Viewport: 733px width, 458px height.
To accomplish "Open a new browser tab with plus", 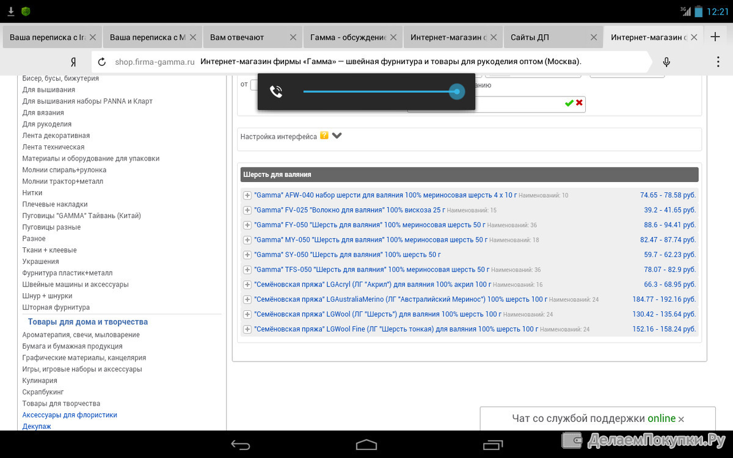I will (715, 37).
